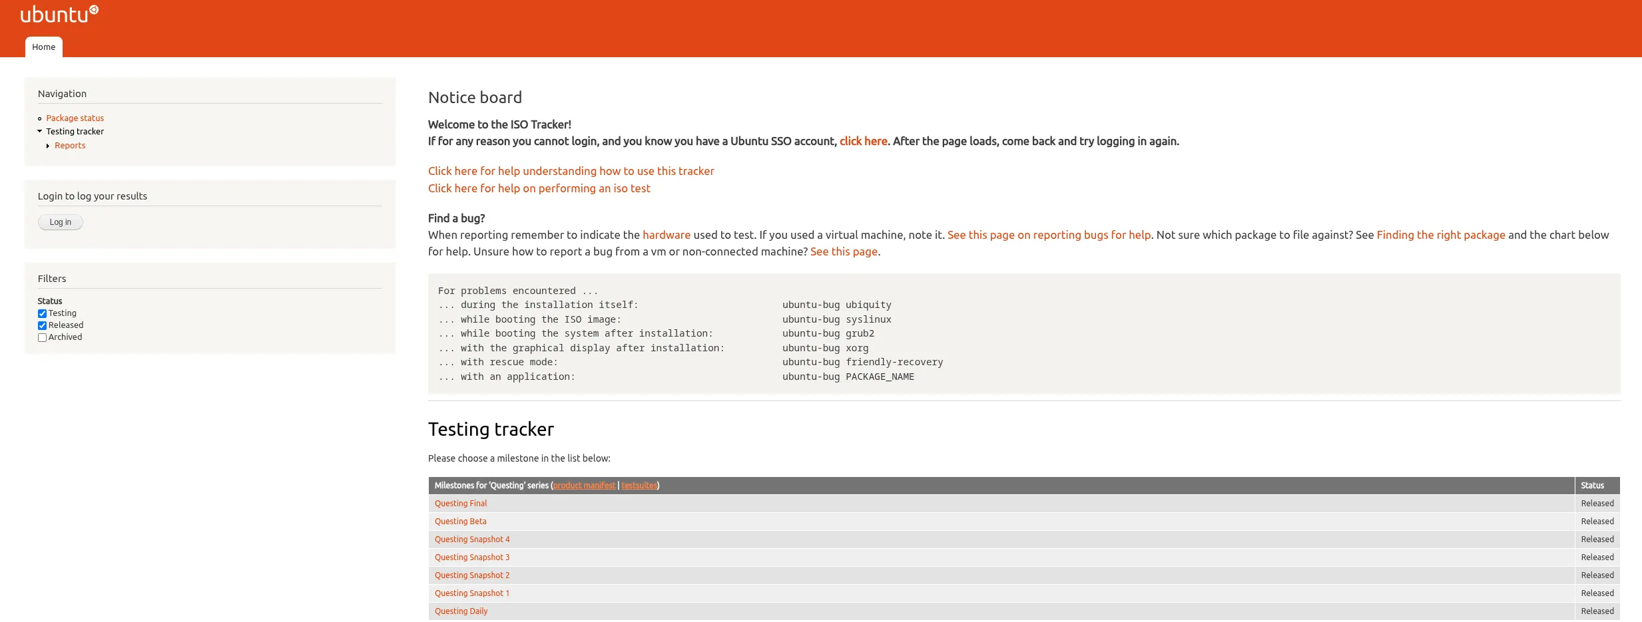
Task: Follow the 'click here' SSO login link
Action: coord(863,141)
